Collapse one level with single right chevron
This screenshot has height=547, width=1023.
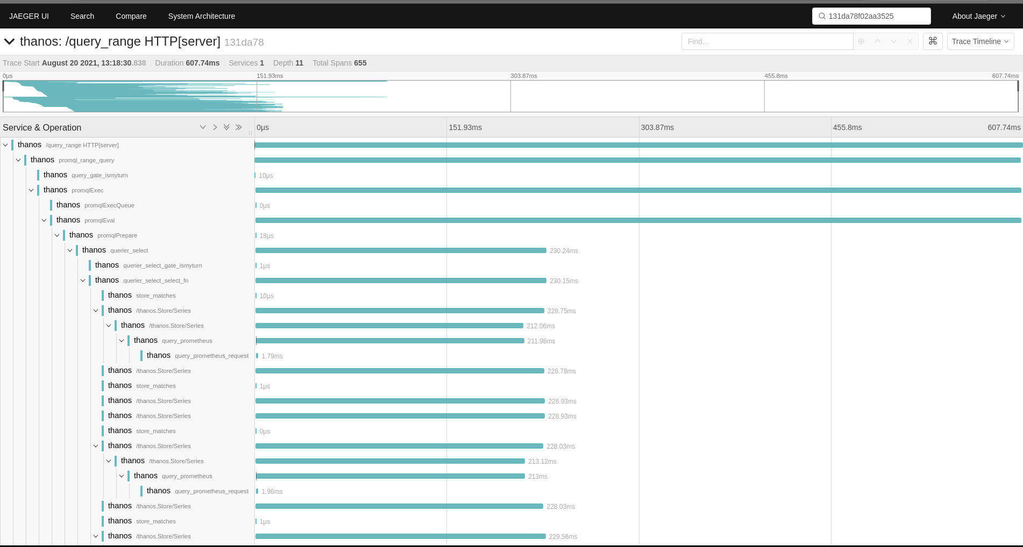click(215, 127)
